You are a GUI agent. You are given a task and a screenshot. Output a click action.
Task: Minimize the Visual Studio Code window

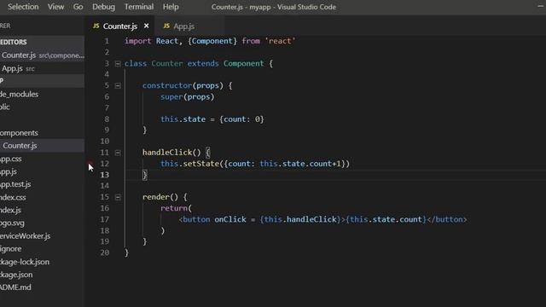540,7
